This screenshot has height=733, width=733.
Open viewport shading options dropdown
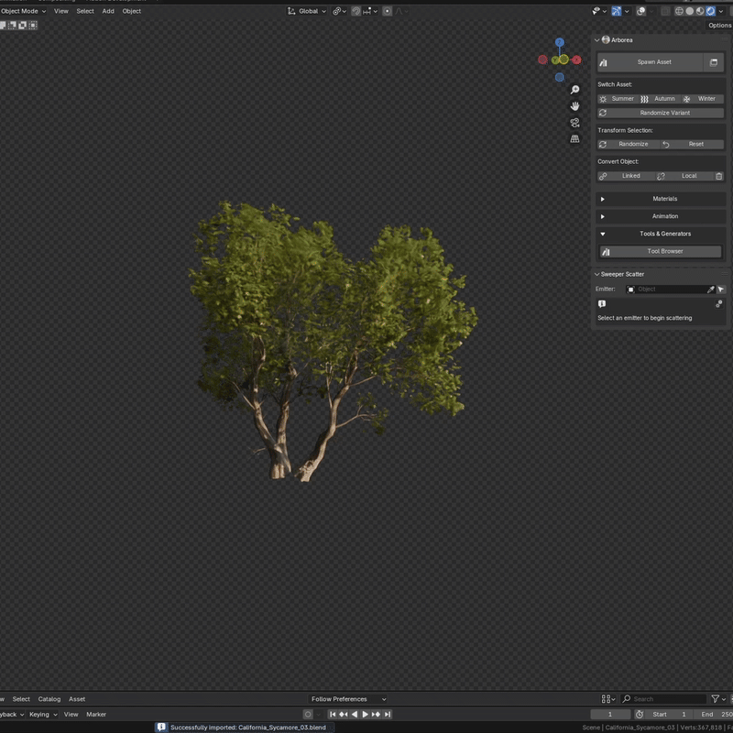721,11
